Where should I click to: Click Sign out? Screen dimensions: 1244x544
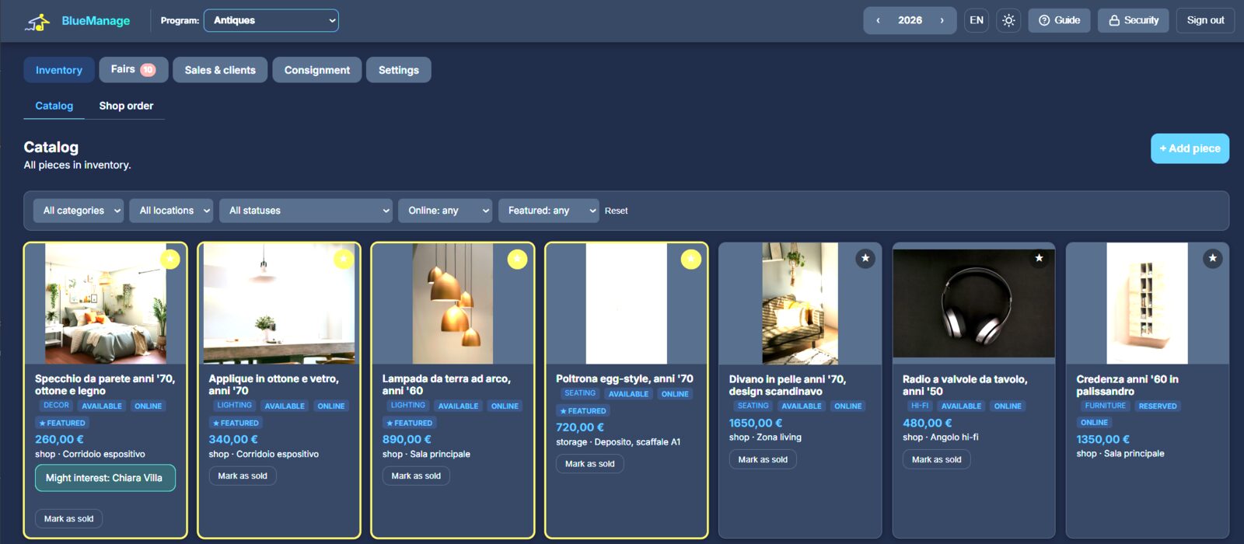(x=1205, y=21)
